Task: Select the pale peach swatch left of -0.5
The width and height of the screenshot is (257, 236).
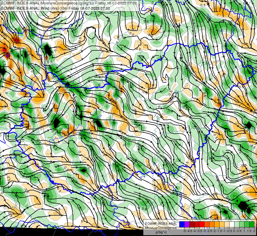Action: click(227, 224)
